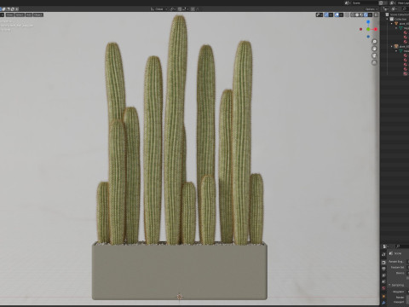Open the scene browse selector icon
This screenshot has height=307, width=409.
click(348, 3)
